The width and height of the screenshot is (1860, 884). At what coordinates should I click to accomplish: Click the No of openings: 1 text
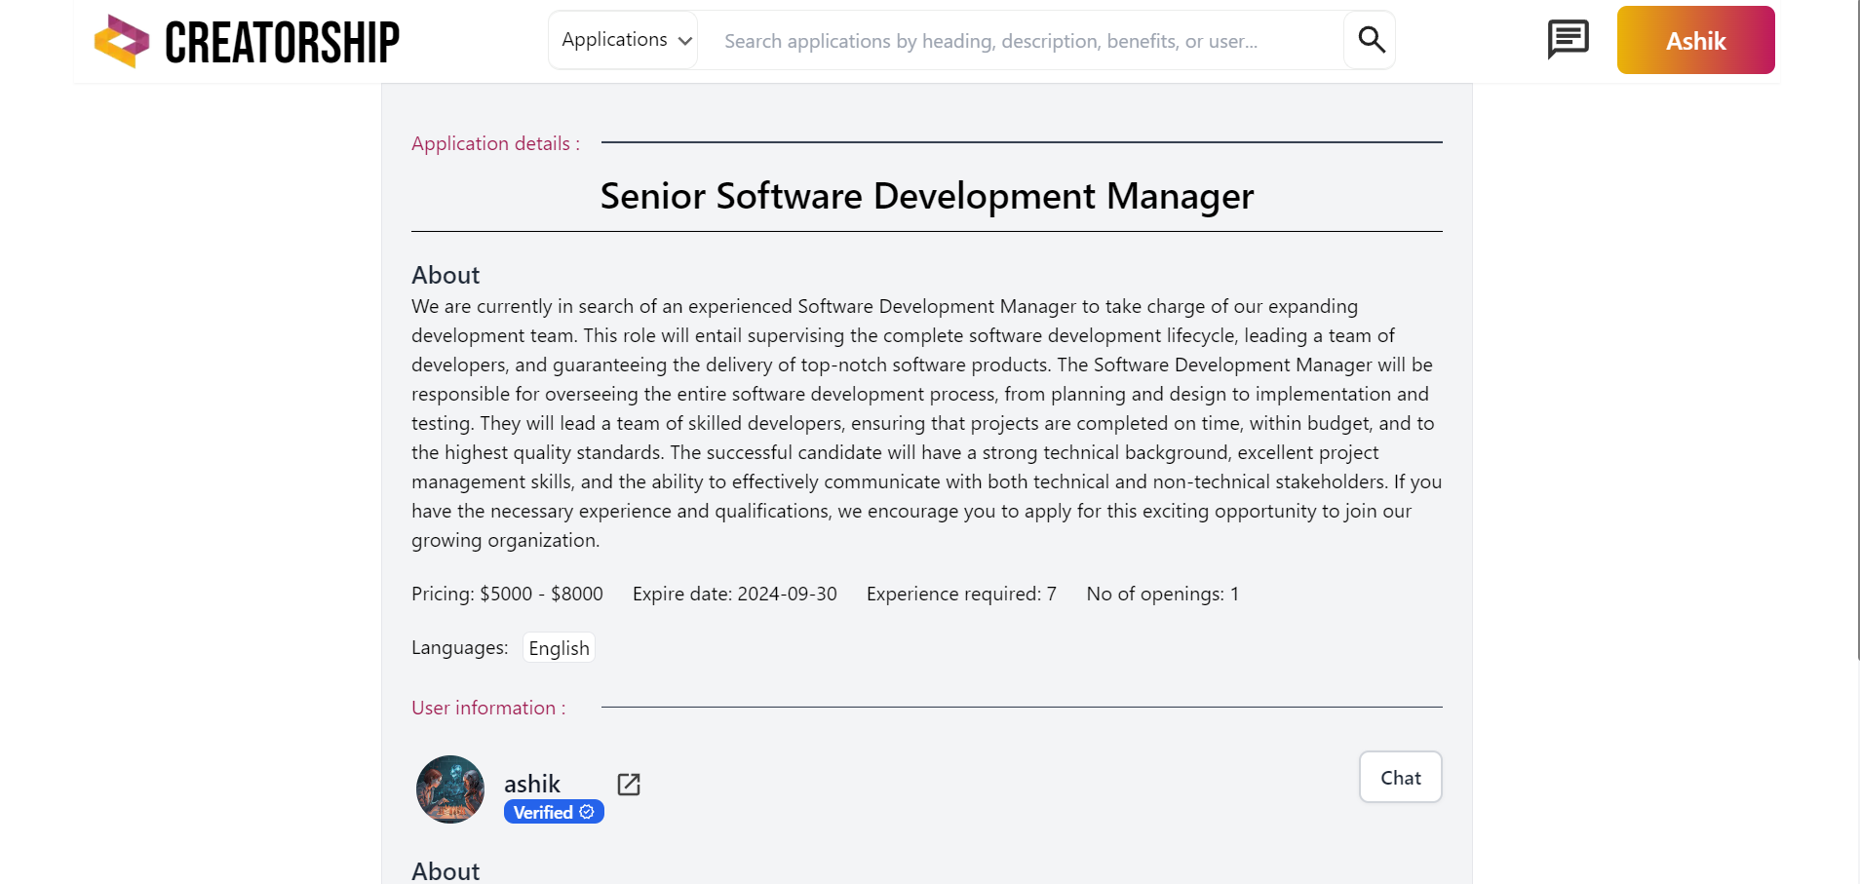pyautogui.click(x=1162, y=594)
